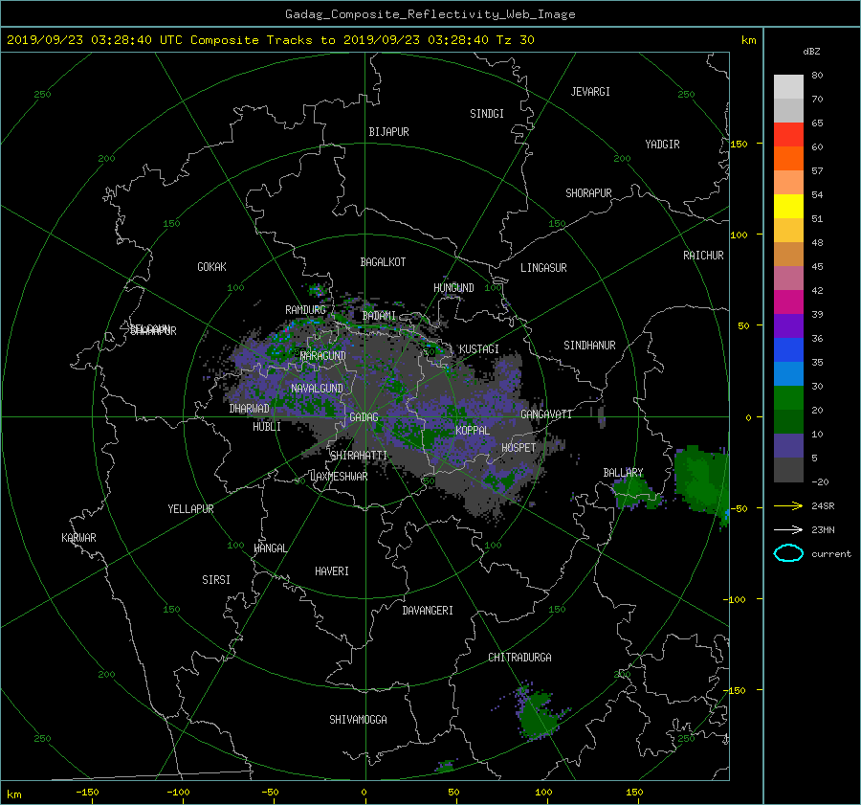Screen dimensions: 861x805
Task: Pick the red 60-65 dBZ color swatch
Action: pyautogui.click(x=788, y=135)
